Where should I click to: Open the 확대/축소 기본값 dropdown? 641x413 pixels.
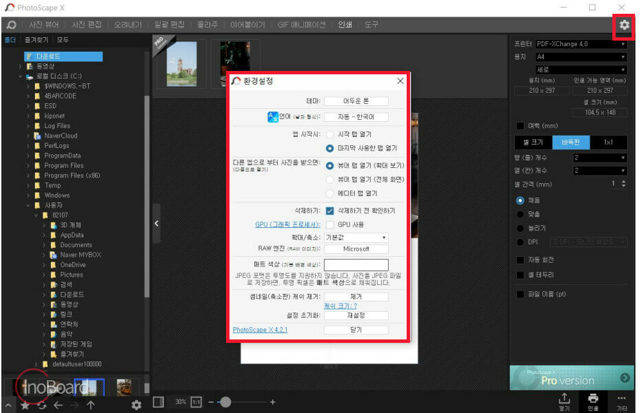point(356,237)
